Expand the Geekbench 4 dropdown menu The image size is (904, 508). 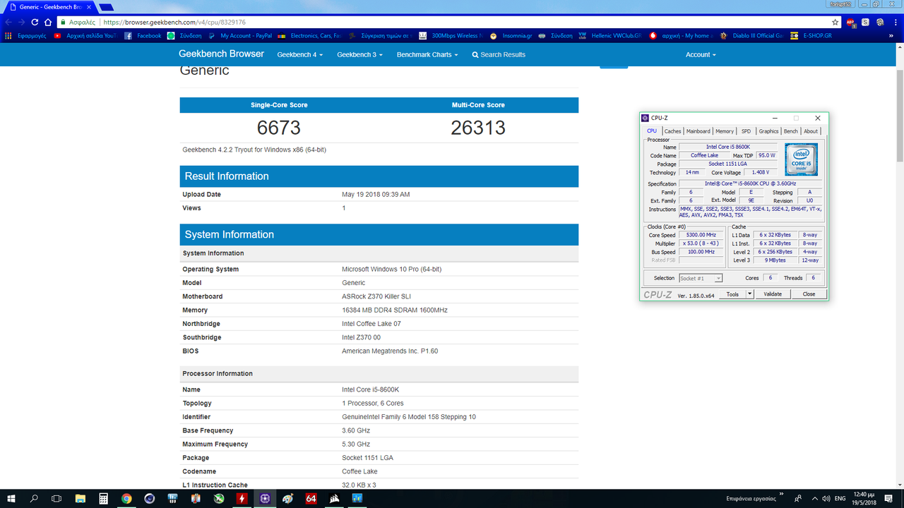pos(299,54)
